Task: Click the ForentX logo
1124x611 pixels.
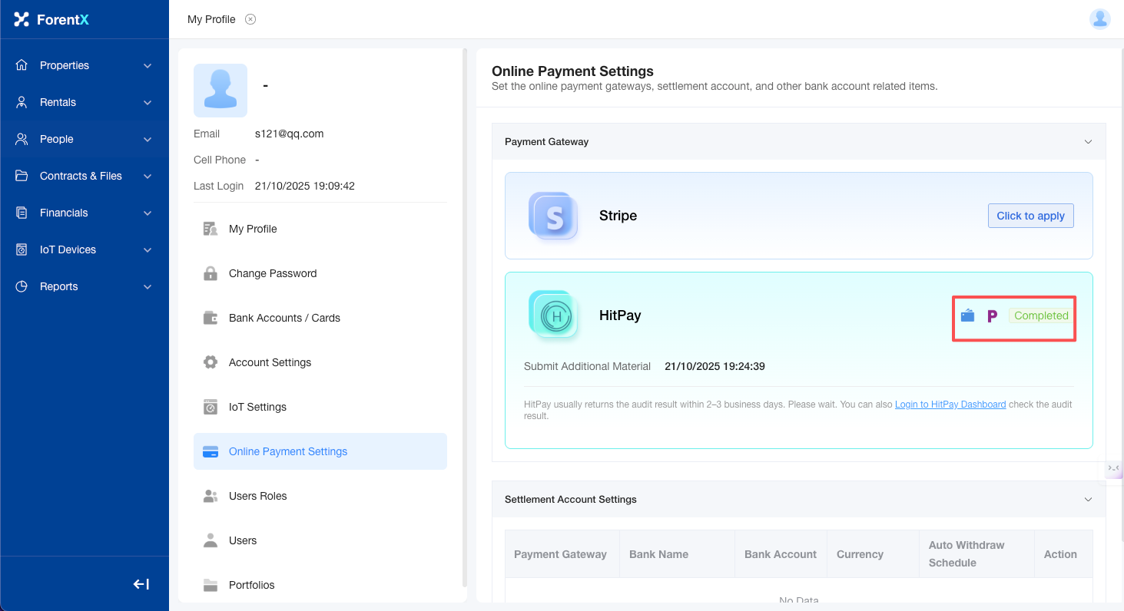Action: pos(52,19)
